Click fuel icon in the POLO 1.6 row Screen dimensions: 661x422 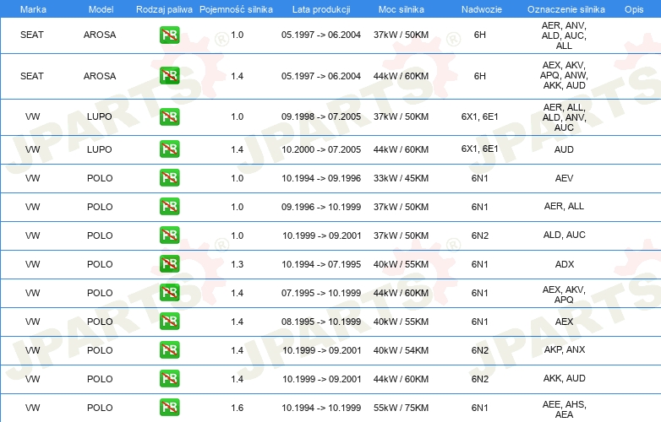coord(169,408)
